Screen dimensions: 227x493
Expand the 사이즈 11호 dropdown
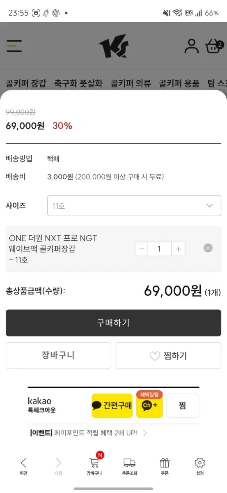click(x=134, y=205)
